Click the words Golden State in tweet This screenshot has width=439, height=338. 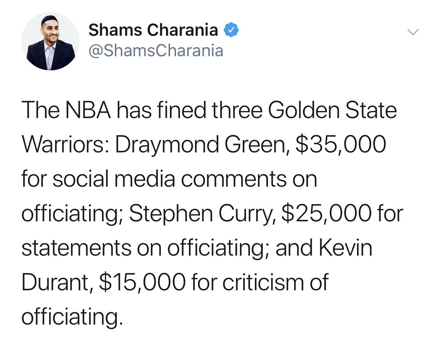332,110
